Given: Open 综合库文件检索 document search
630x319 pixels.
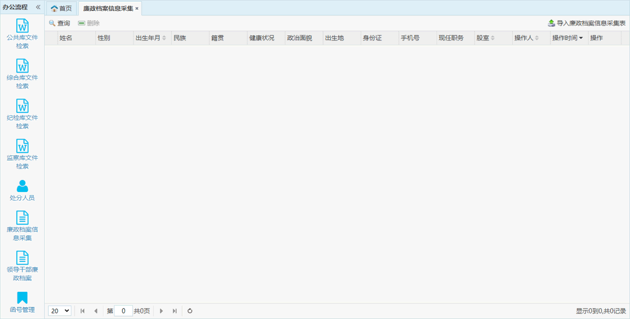Looking at the screenshot, I should tap(22, 74).
